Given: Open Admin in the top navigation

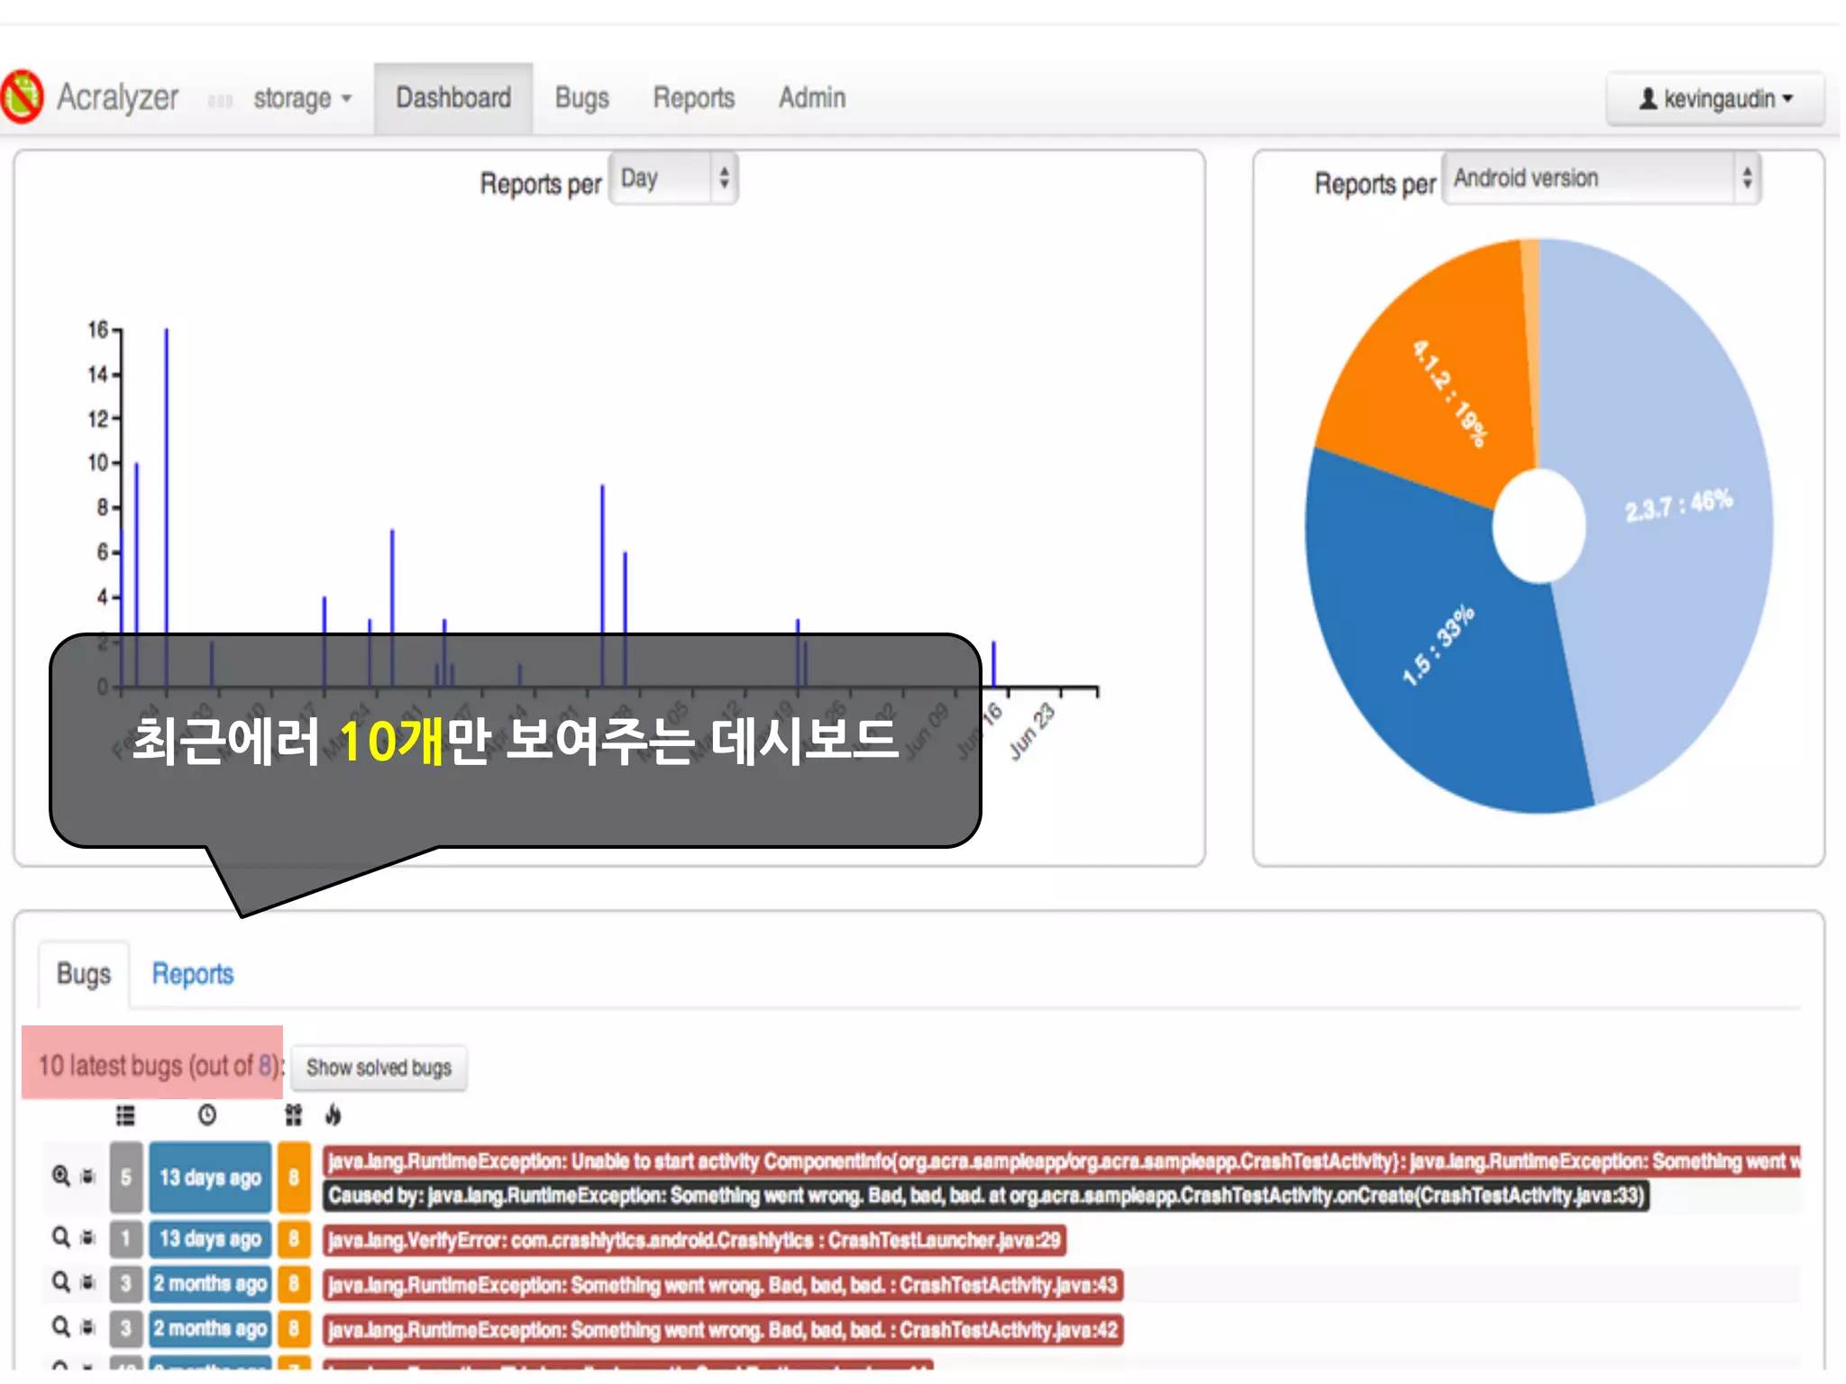Looking at the screenshot, I should (x=811, y=98).
